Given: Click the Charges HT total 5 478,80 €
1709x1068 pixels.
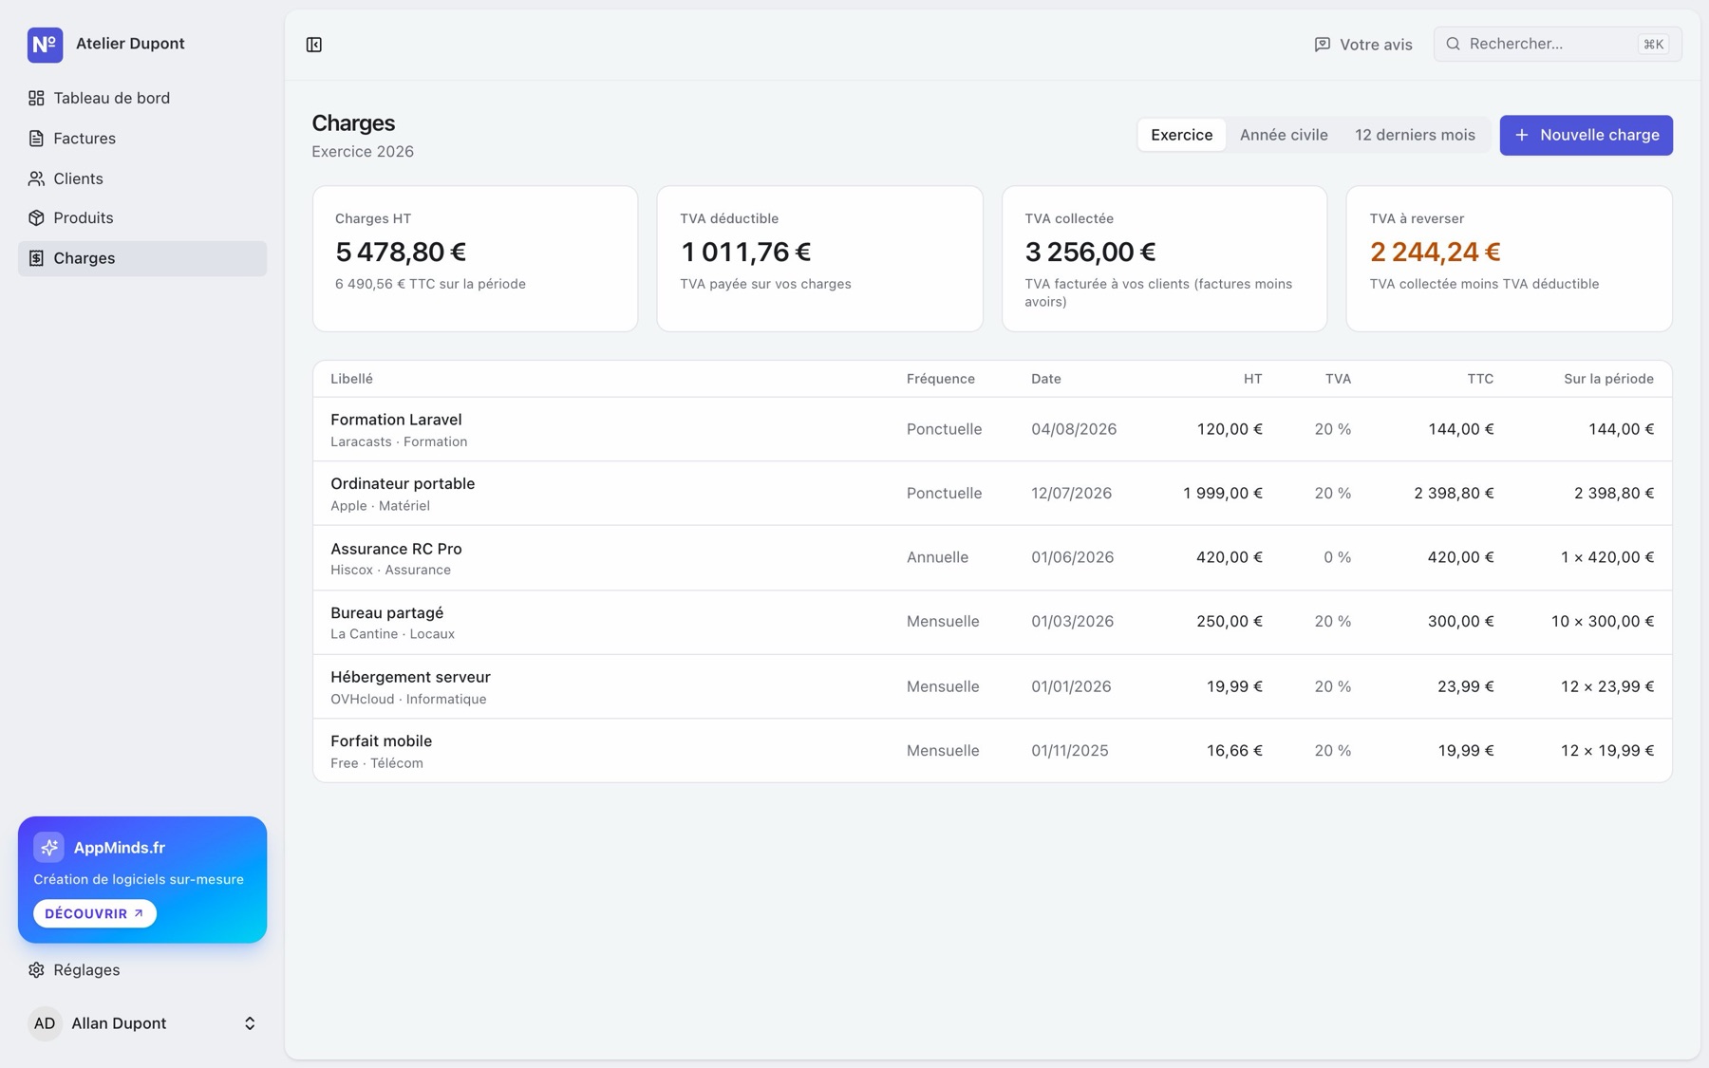Looking at the screenshot, I should coord(401,252).
